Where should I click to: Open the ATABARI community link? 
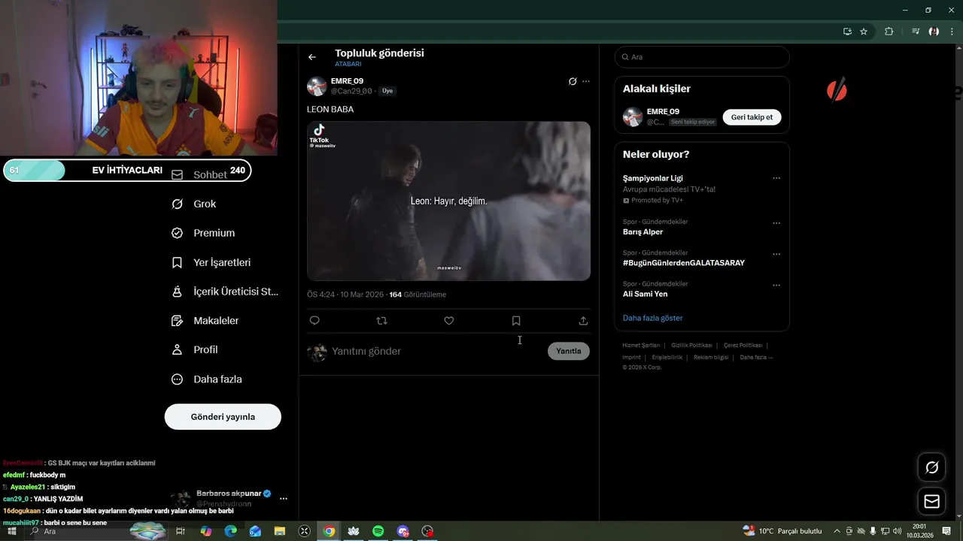(x=348, y=65)
